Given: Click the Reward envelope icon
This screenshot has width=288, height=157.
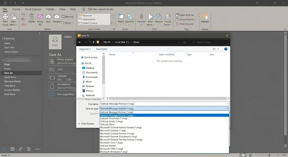Looking at the screenshot, I should 57,17.
